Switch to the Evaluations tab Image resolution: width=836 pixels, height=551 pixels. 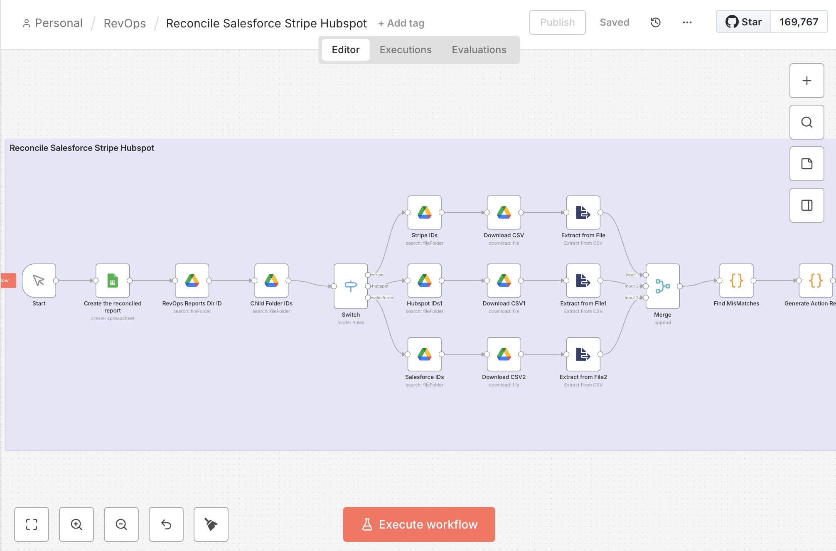[x=479, y=50]
